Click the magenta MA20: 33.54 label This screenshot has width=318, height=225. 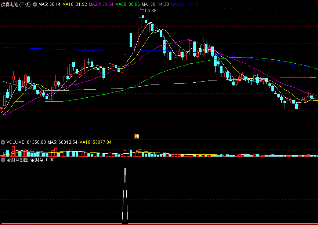101,4
